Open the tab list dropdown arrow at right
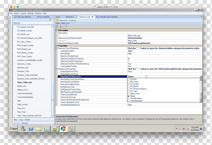Image resolution: width=212 pixels, height=145 pixels. click(201, 17)
